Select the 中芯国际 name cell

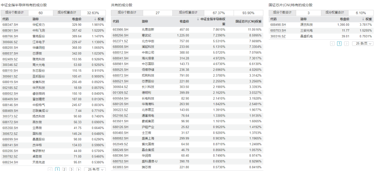pos(148,64)
